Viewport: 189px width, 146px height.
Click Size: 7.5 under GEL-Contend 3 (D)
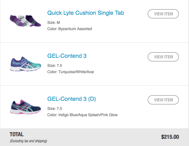pyautogui.click(x=54, y=109)
